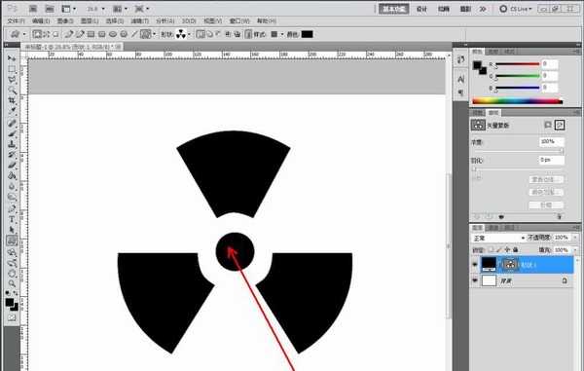The height and width of the screenshot is (371, 584).
Task: Pick the Horizontal Type tool (T)
Action: [x=12, y=219]
